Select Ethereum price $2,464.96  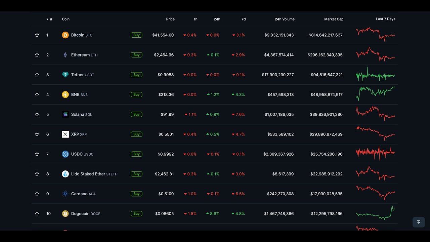click(x=164, y=55)
